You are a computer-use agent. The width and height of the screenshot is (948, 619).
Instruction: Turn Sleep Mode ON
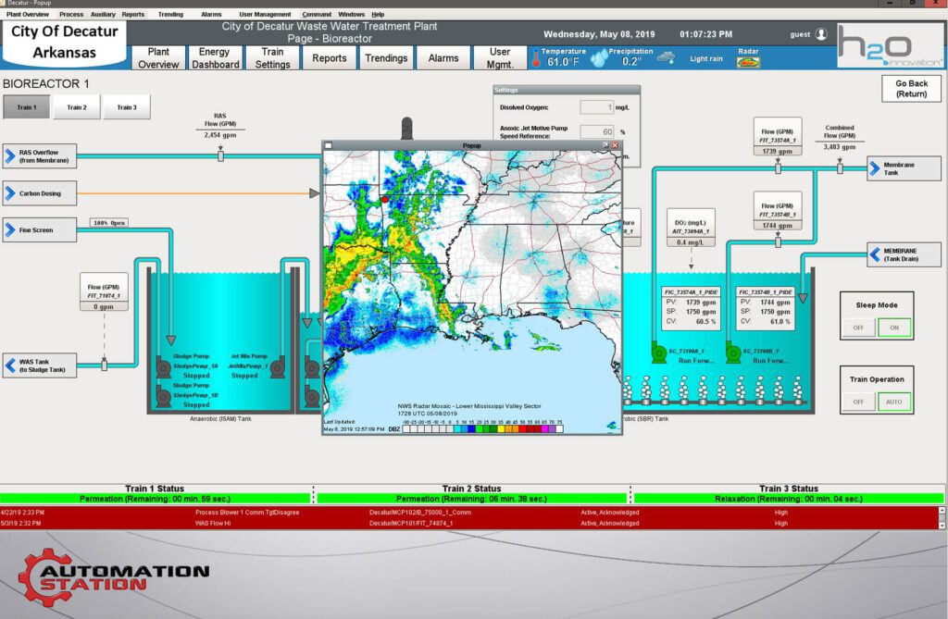coord(894,328)
